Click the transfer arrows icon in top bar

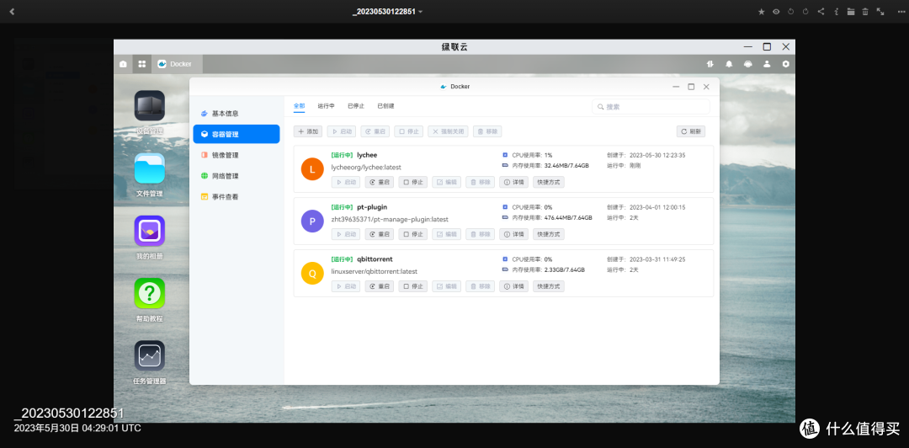pyautogui.click(x=710, y=64)
